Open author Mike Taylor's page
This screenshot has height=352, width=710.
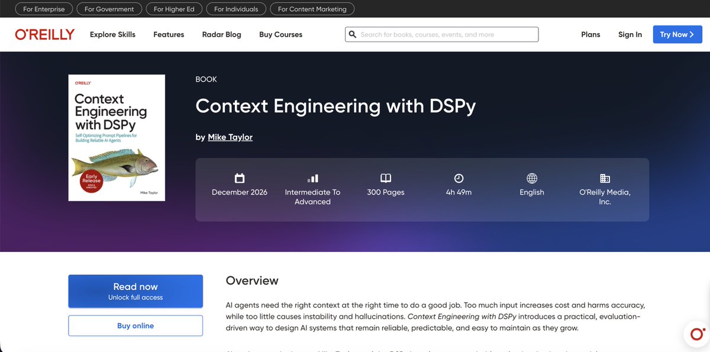[x=230, y=137]
